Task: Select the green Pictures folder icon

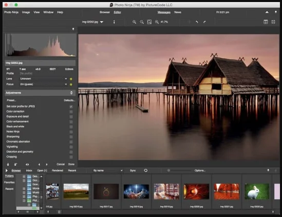Action: [x=29, y=201]
